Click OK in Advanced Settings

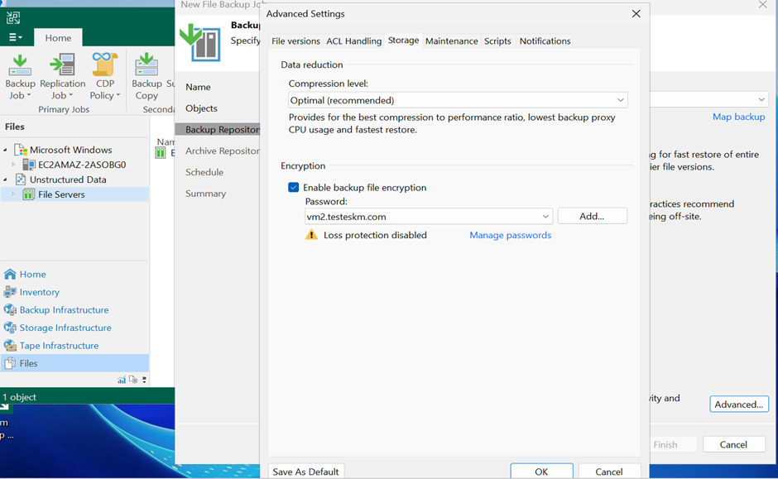click(x=541, y=472)
